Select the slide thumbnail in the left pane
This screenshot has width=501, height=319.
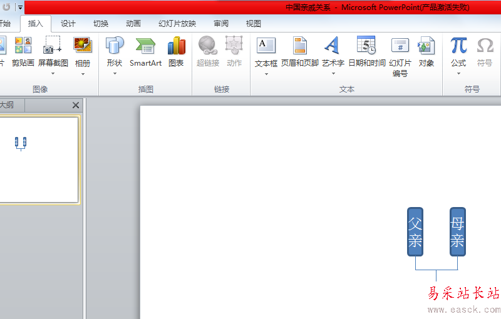(39, 160)
